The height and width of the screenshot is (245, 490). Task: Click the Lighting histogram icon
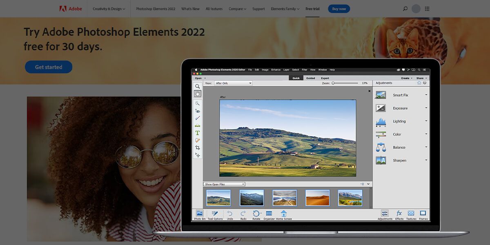tap(381, 121)
